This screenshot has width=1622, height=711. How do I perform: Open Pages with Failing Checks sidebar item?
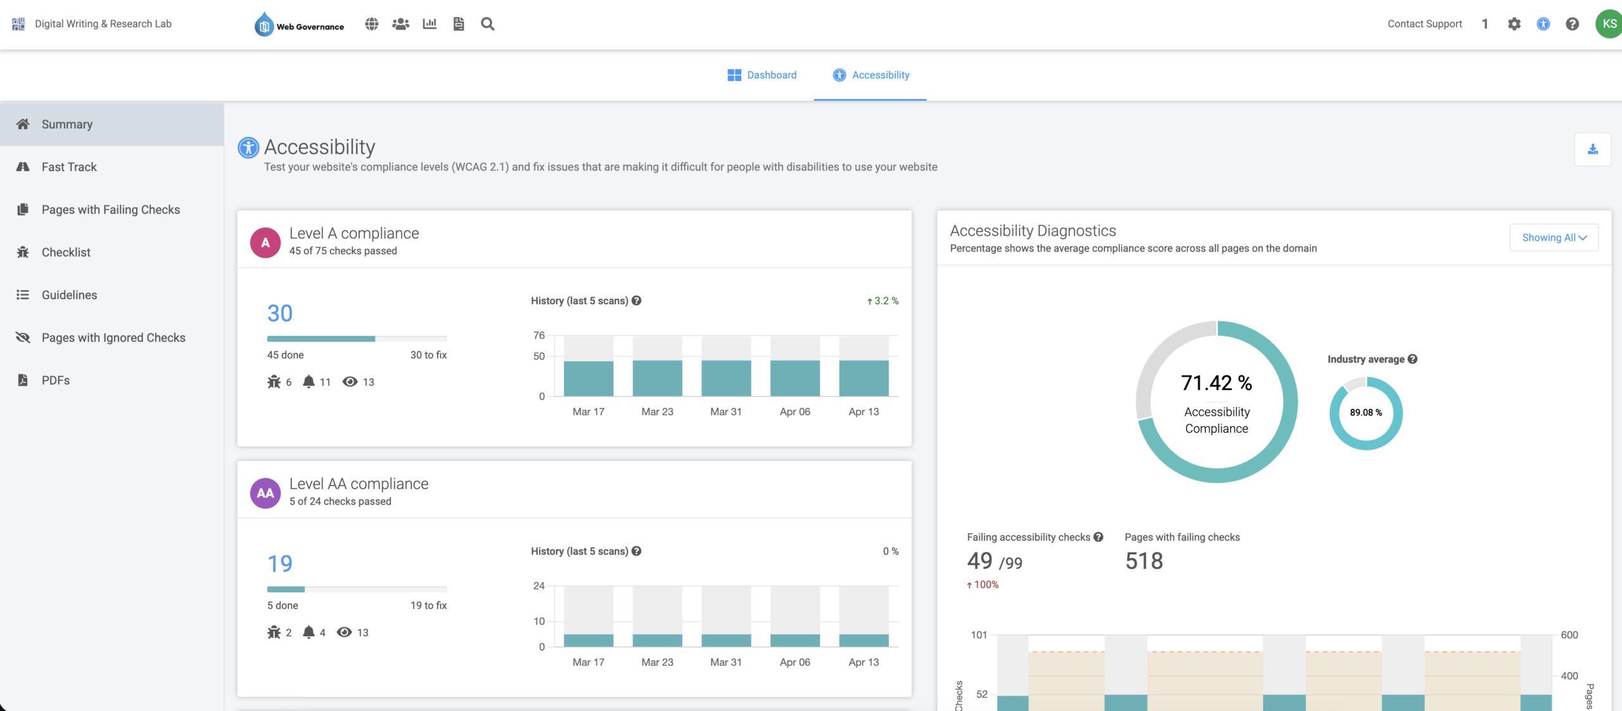tap(111, 210)
